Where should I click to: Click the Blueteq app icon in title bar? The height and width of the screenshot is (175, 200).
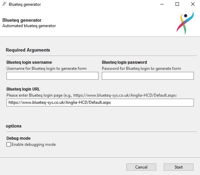(4, 4)
